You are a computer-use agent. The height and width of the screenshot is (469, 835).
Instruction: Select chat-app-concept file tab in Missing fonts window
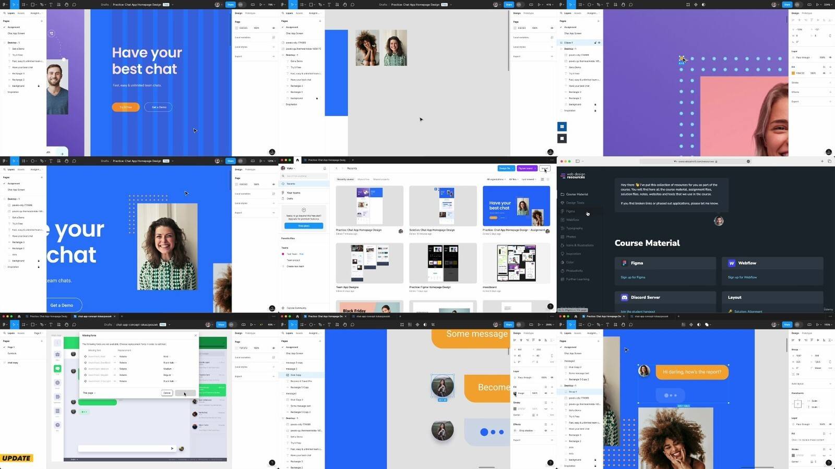click(x=96, y=316)
